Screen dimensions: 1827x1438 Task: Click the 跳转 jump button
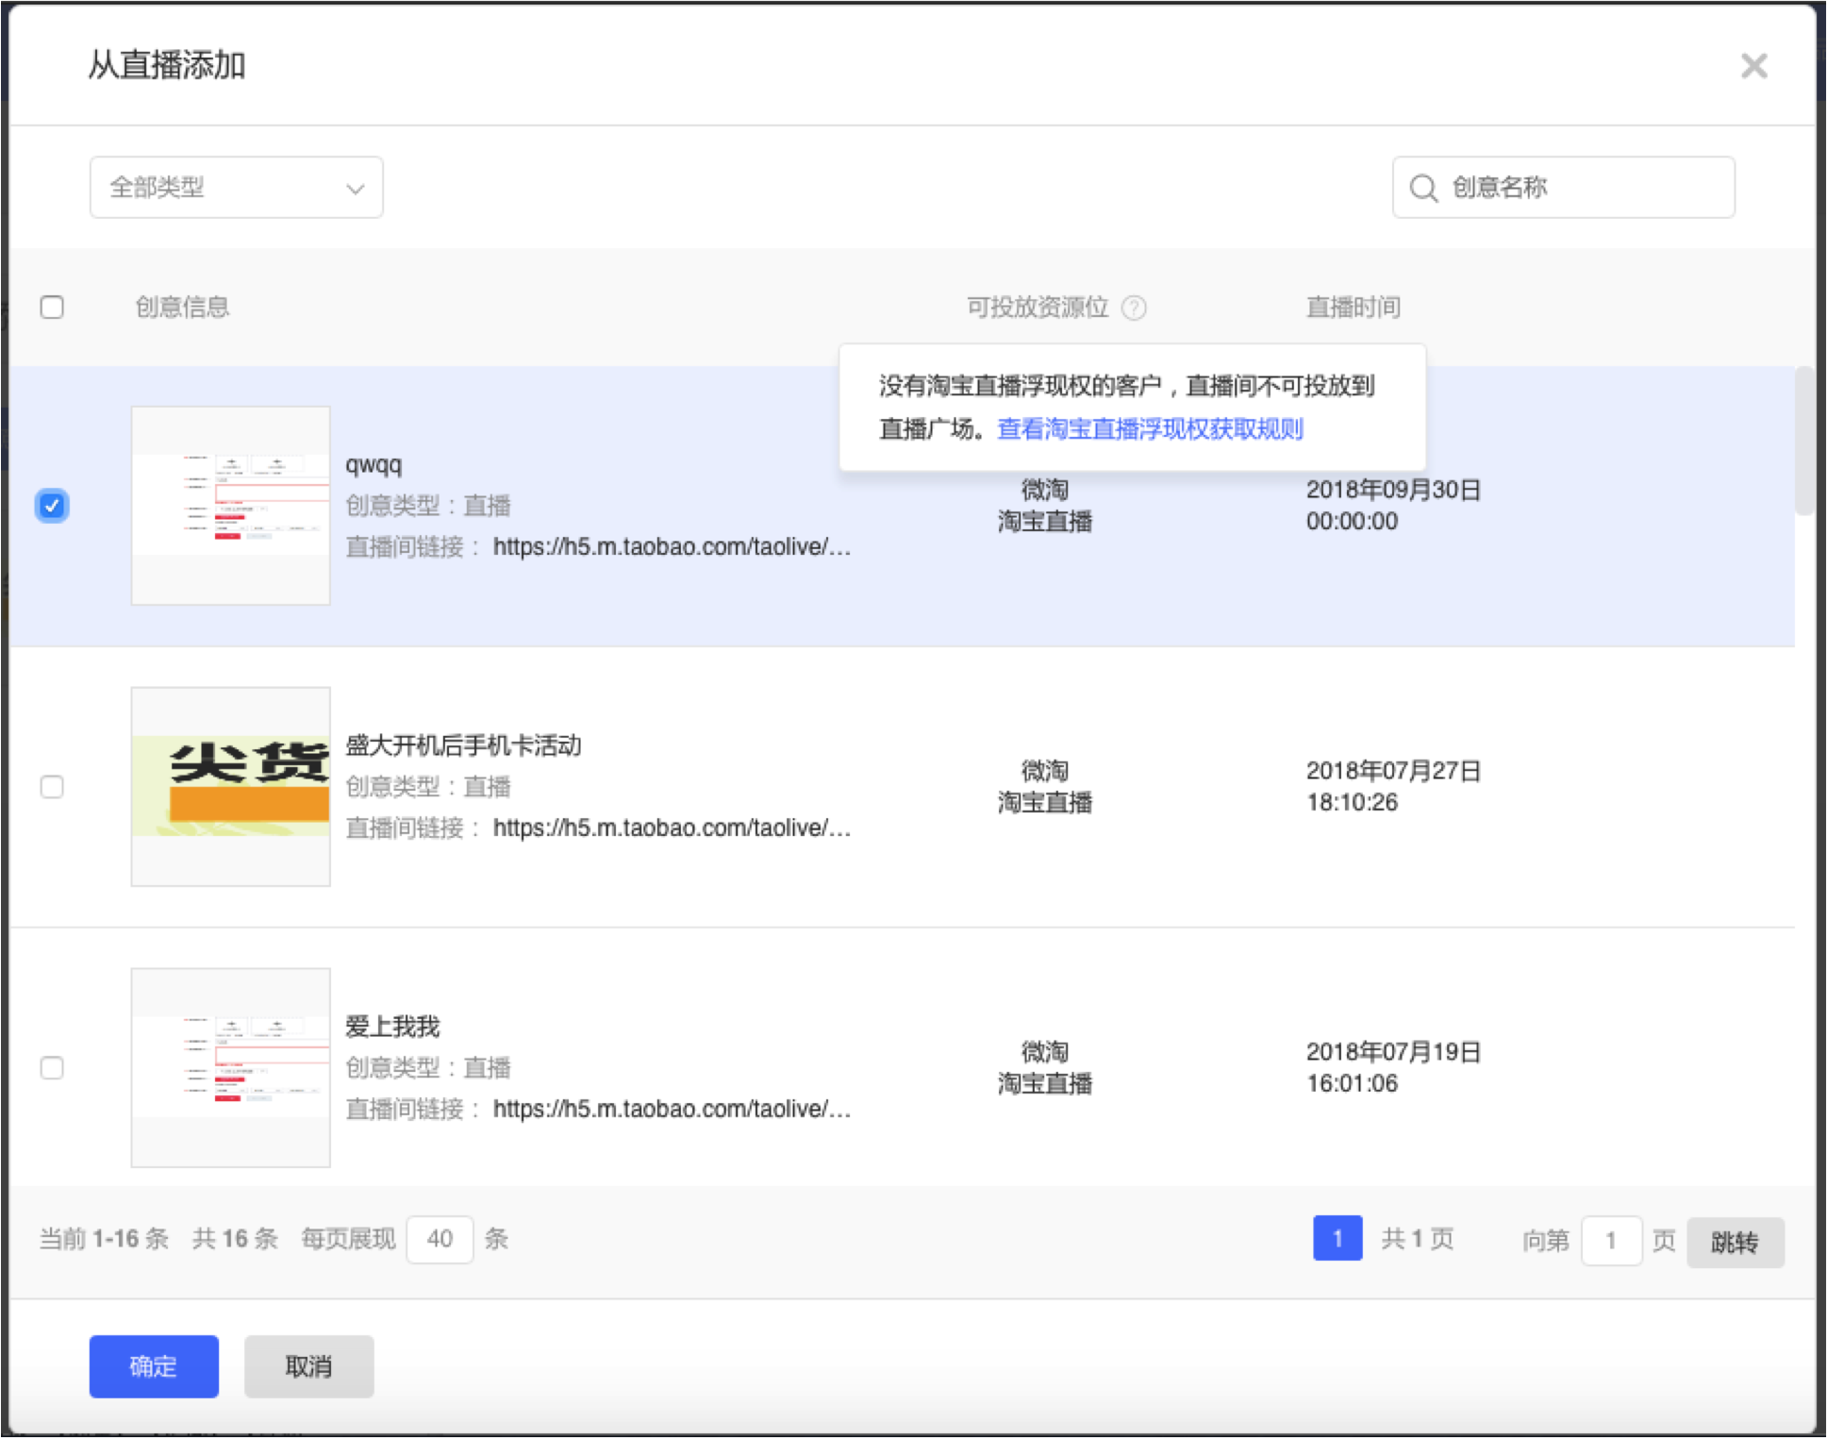1735,1242
